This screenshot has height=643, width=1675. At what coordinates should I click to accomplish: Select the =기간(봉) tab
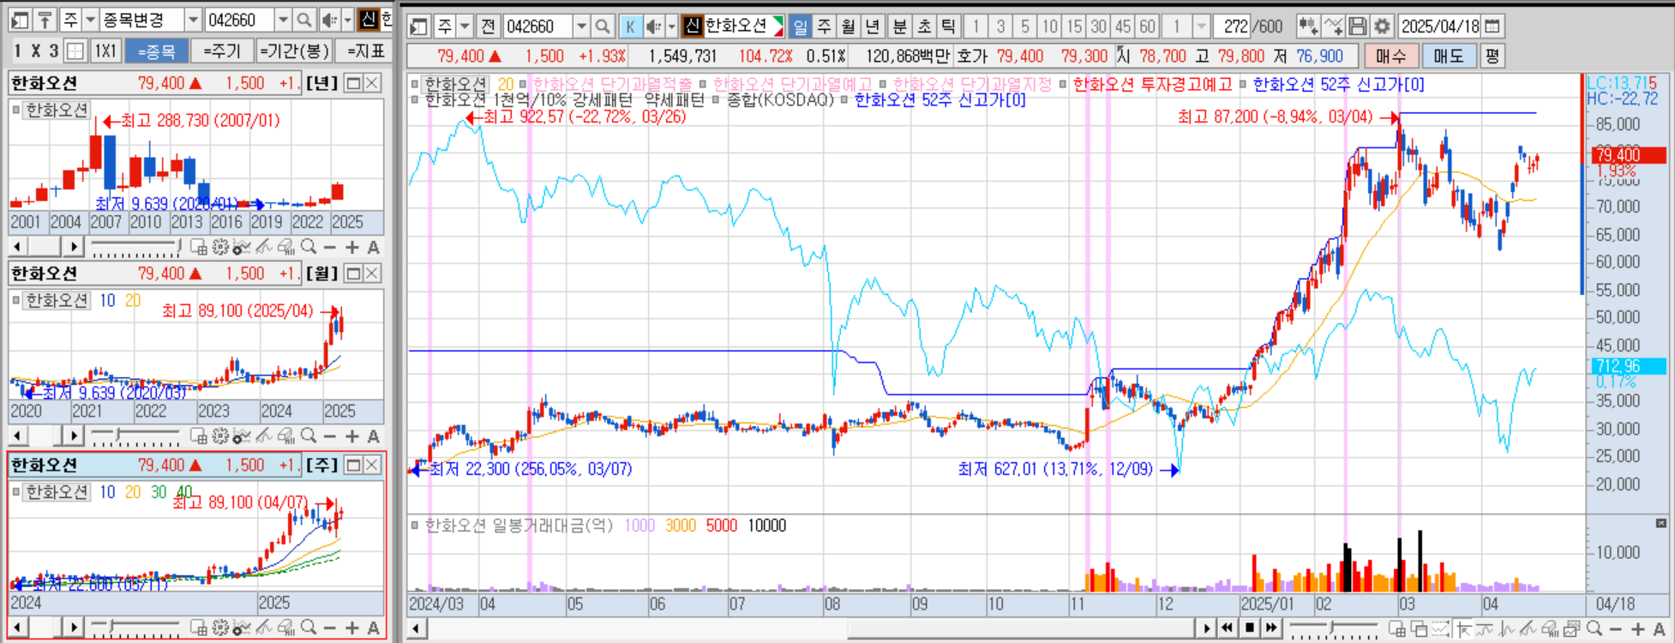click(x=294, y=51)
